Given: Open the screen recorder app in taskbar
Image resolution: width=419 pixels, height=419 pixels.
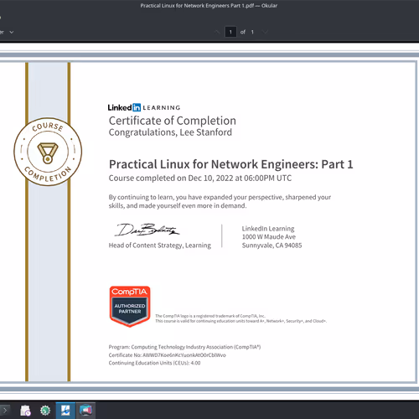Looking at the screenshot, I should pyautogui.click(x=85, y=411).
